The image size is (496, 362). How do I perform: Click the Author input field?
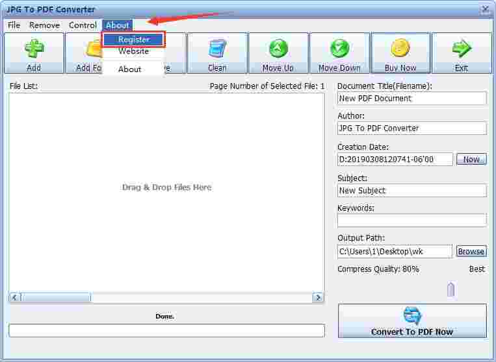(412, 128)
